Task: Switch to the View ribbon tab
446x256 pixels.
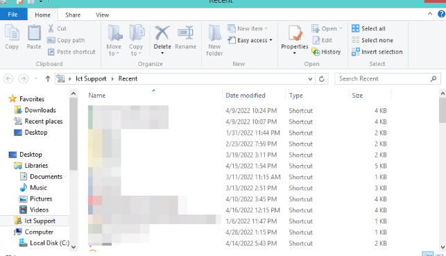Action: click(102, 15)
